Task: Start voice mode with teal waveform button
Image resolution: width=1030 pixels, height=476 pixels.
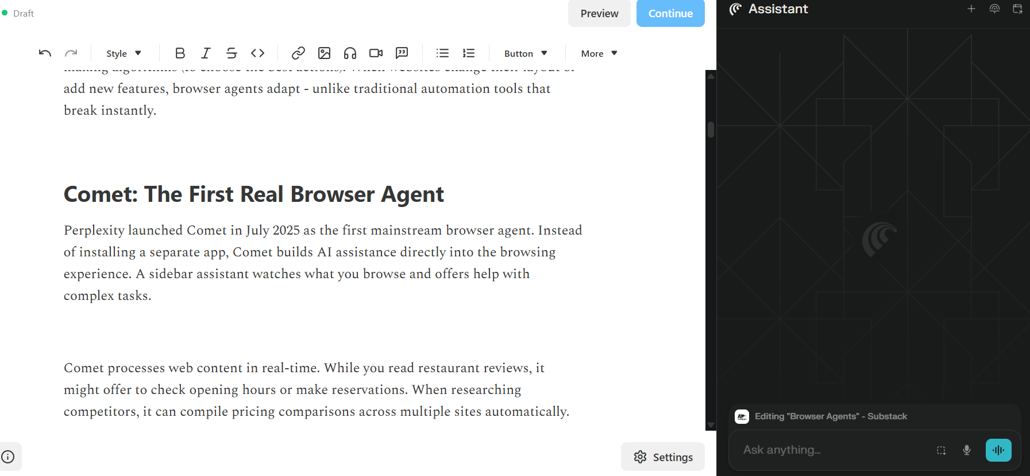Action: coord(998,450)
